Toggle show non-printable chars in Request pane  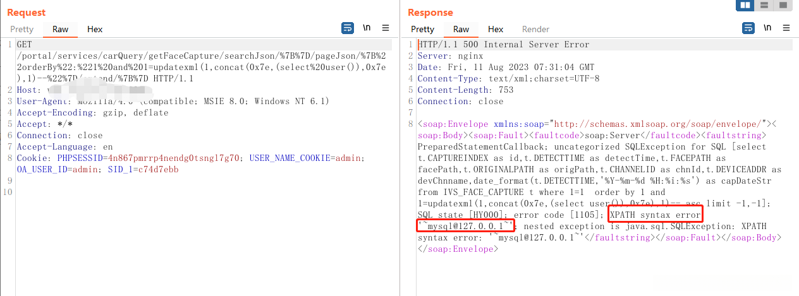(367, 28)
